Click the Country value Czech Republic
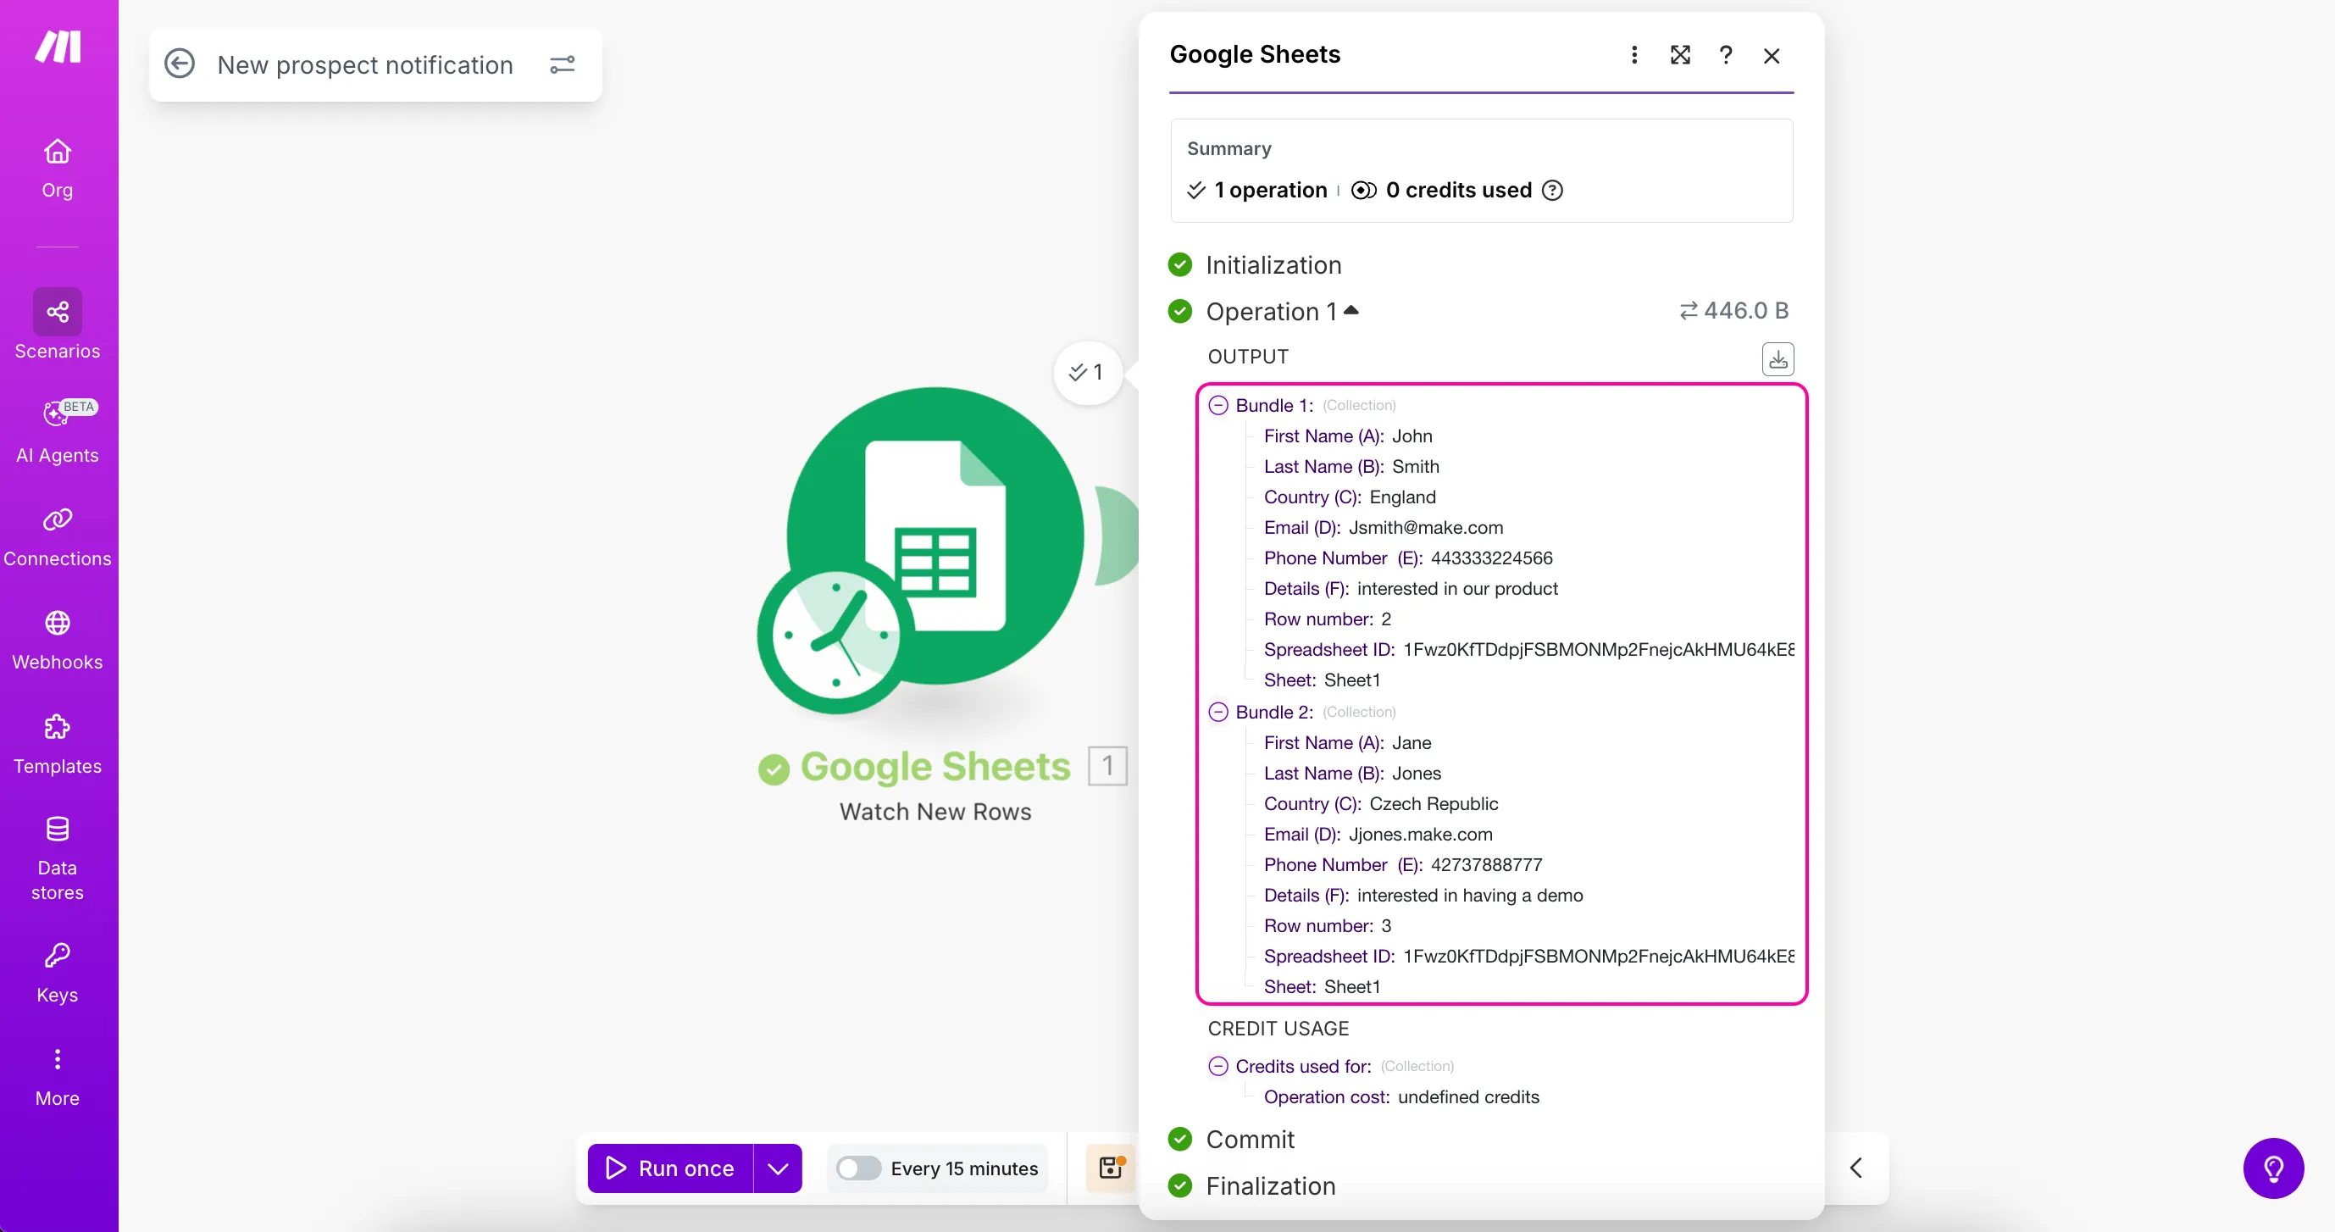Screen dimensions: 2335x1232 coord(1434,804)
